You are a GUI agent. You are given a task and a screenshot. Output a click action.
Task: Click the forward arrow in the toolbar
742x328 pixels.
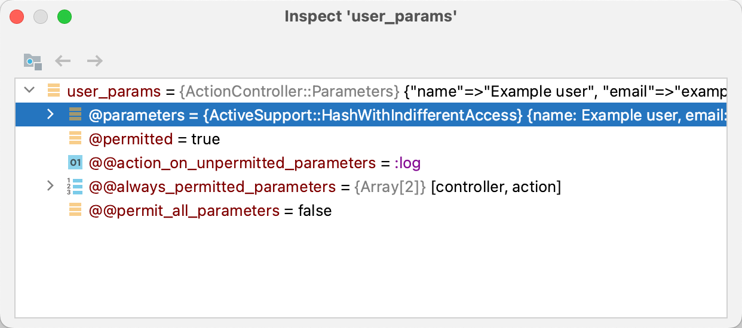95,61
